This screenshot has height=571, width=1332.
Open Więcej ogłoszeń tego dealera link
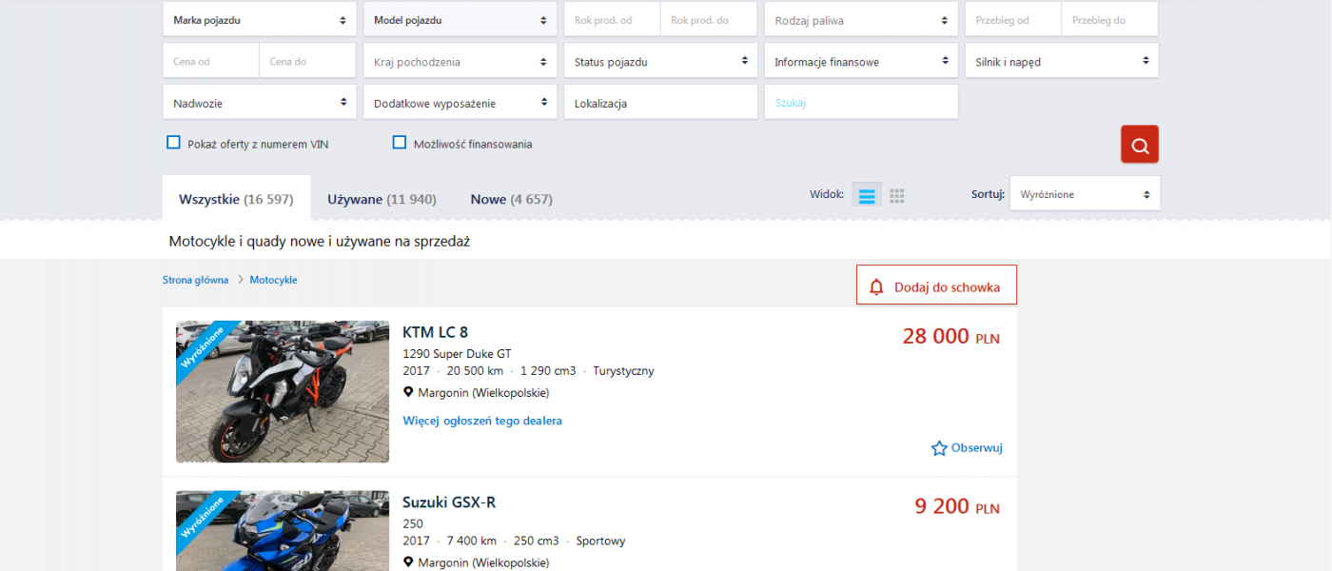(x=482, y=421)
